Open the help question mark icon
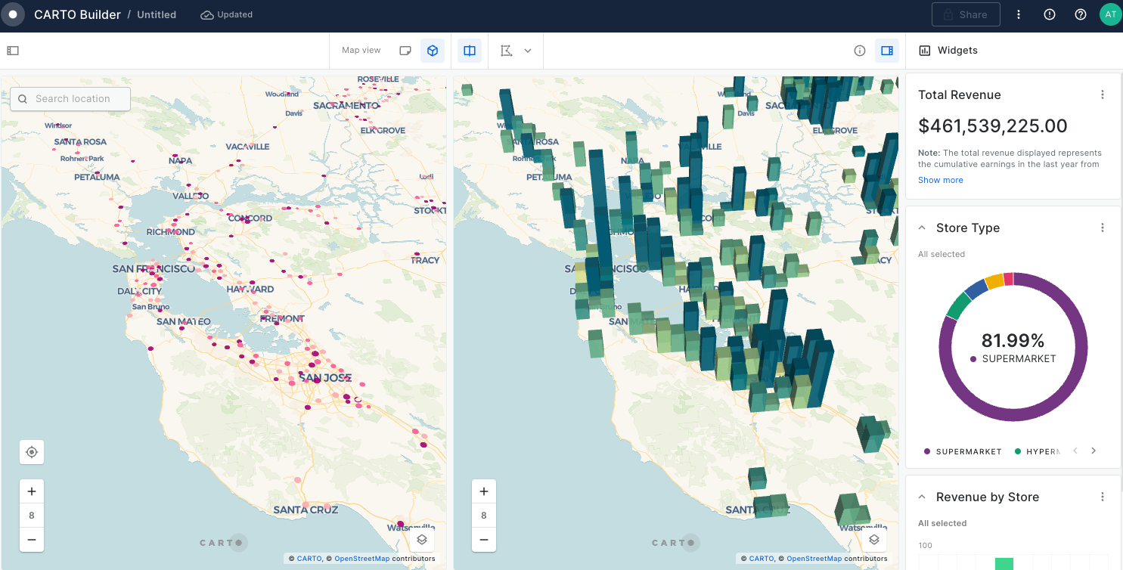This screenshot has height=570, width=1123. pos(1081,14)
